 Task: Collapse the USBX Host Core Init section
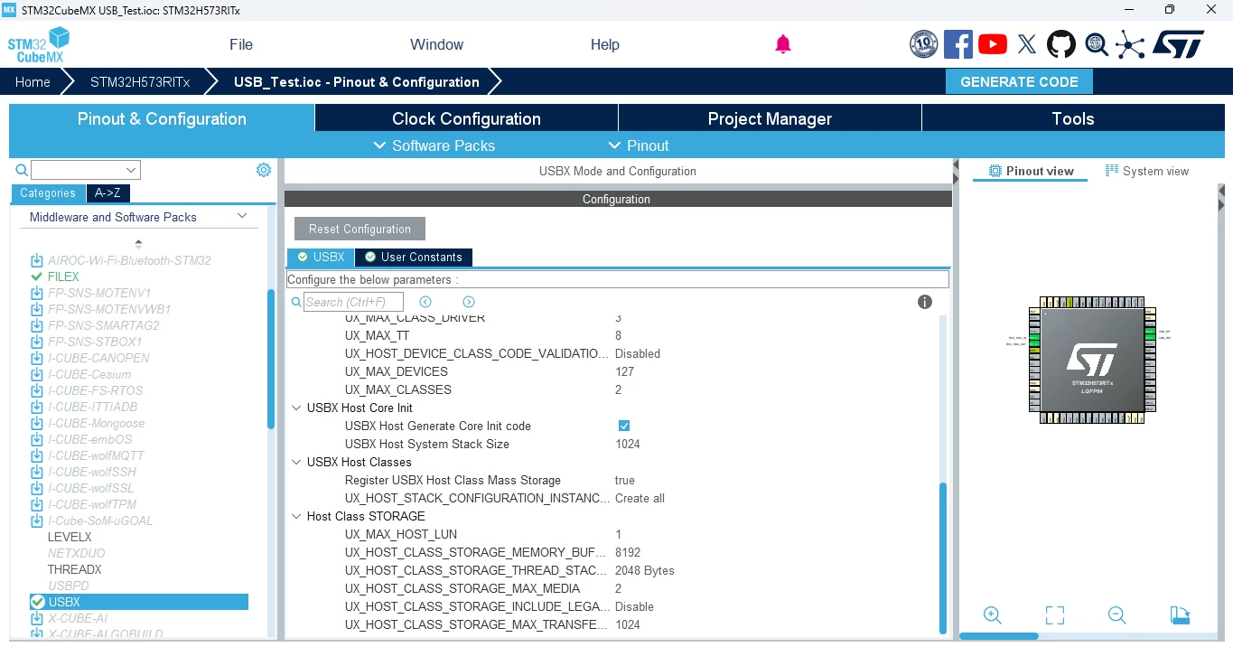[296, 408]
